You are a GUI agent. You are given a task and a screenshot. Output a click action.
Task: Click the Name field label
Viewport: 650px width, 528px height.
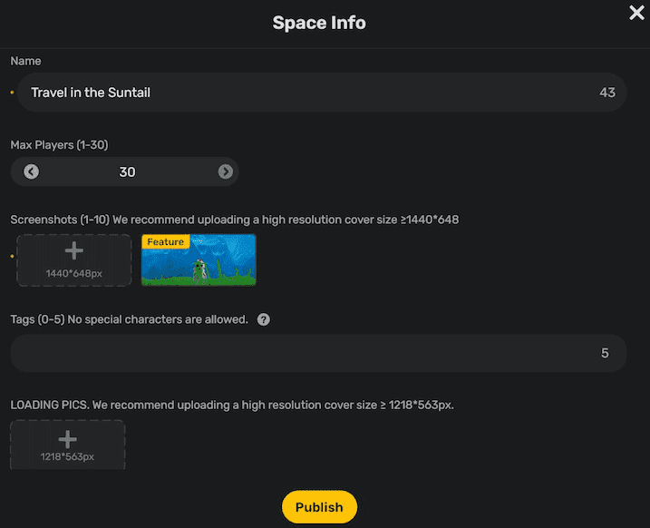pyautogui.click(x=25, y=61)
